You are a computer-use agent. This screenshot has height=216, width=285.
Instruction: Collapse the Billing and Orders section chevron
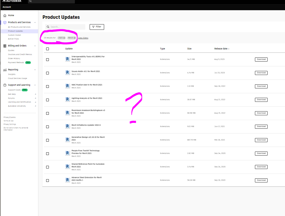click(x=35, y=46)
